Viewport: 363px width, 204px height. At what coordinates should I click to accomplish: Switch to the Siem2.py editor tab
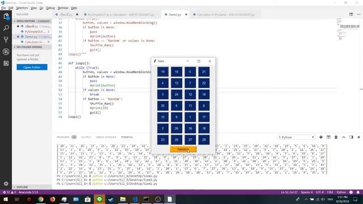pos(175,14)
